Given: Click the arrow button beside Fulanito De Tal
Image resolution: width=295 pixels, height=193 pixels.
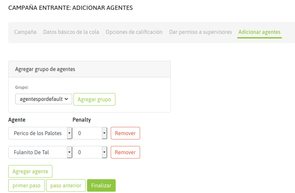Looking at the screenshot, I should [69, 152].
